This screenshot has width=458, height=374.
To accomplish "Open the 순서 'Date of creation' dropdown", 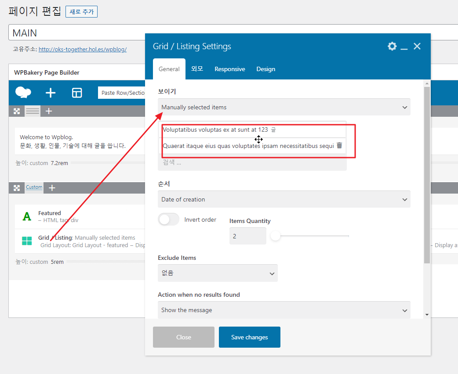I will point(284,199).
